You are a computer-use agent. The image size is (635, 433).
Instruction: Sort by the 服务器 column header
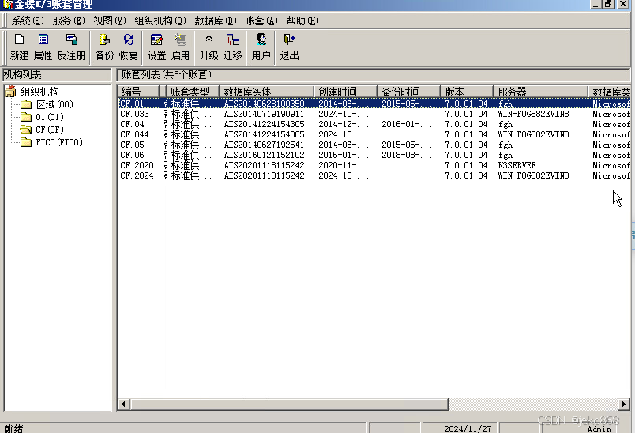click(x=541, y=92)
